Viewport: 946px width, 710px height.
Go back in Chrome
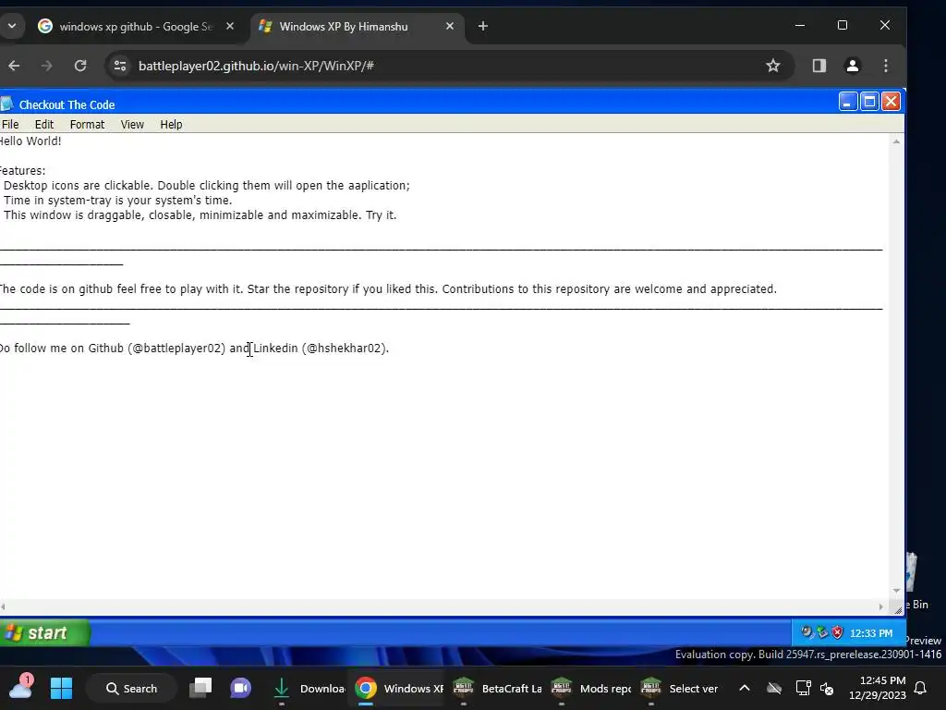pos(14,66)
